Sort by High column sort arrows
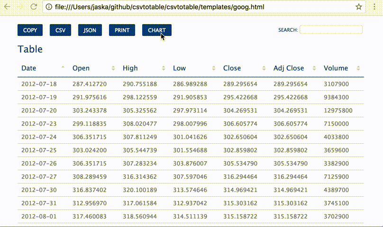This screenshot has width=383, height=227. 164,68
